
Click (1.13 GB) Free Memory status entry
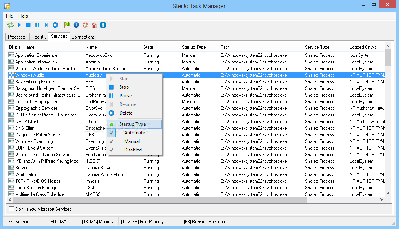click(x=142, y=221)
